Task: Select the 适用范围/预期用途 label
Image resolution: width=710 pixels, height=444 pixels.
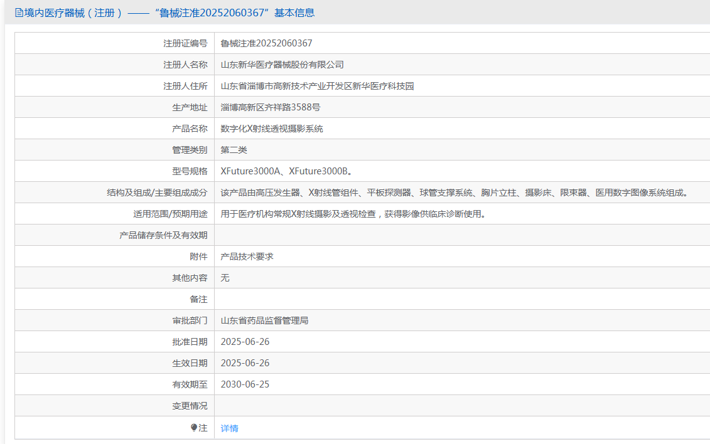Action: pos(170,214)
